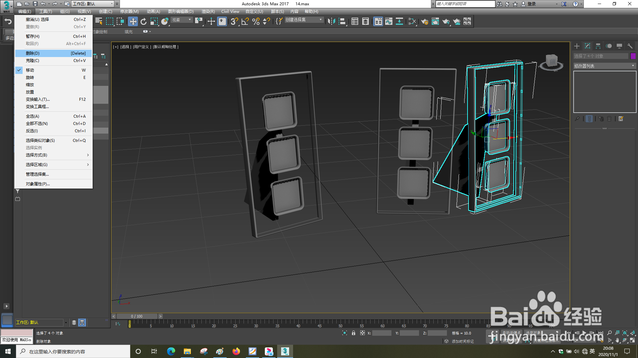
Task: Open Microsoft Edge from taskbar
Action: pyautogui.click(x=171, y=351)
